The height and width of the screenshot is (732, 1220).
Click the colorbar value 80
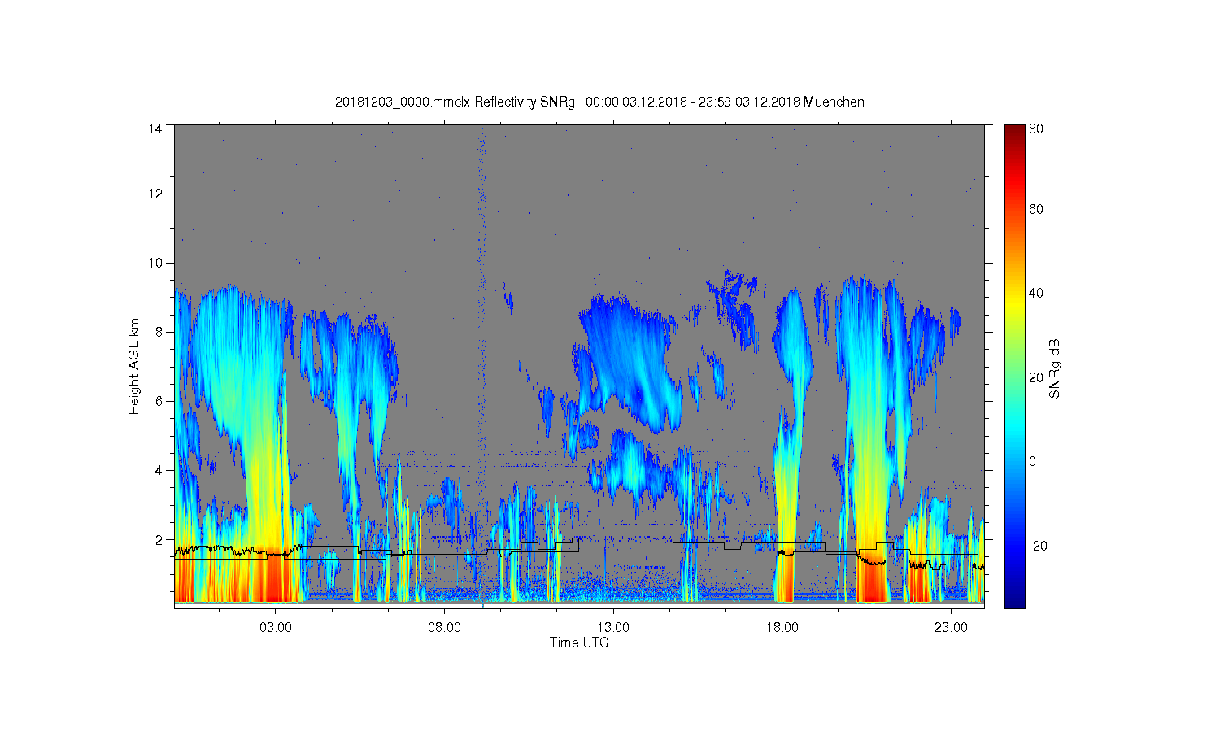click(x=1036, y=129)
